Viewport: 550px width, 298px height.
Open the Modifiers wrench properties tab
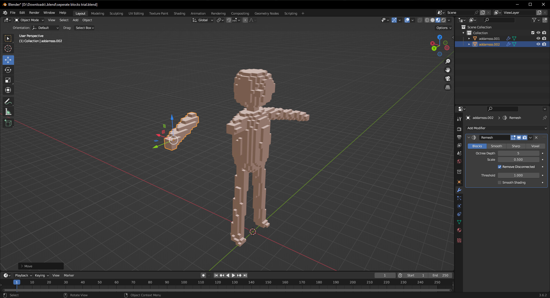[x=459, y=190]
